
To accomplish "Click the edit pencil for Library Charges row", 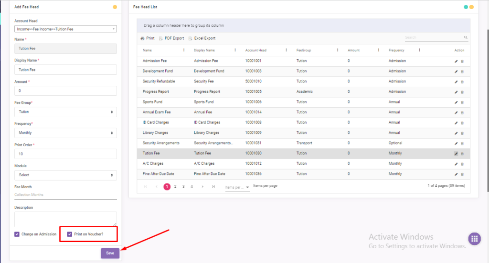I will (456, 133).
